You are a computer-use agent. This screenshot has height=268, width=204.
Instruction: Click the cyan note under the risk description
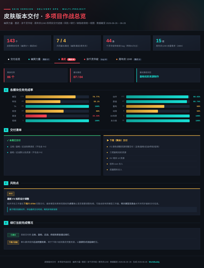pyautogui.click(x=102, y=210)
